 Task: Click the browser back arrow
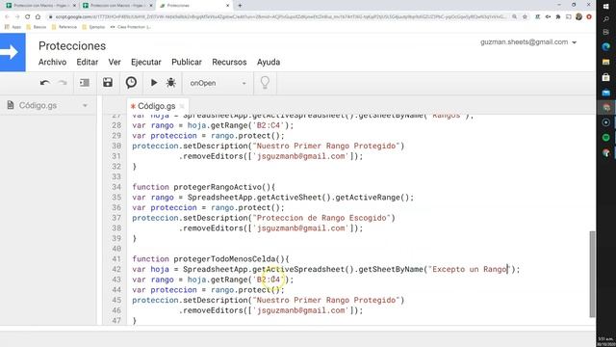tap(7, 16)
